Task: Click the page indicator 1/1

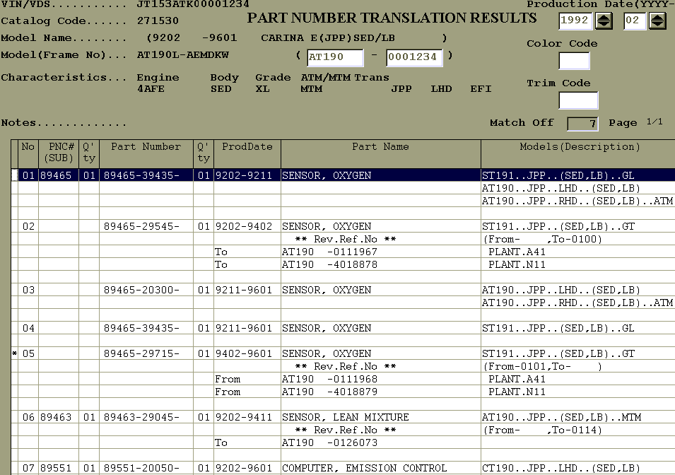Action: [655, 122]
